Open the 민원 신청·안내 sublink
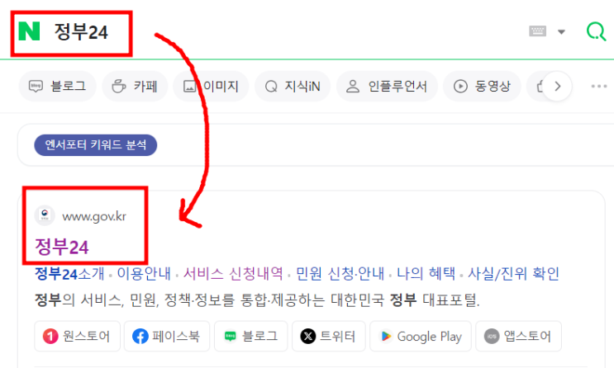Viewport: 614px width, 368px height. click(x=340, y=273)
